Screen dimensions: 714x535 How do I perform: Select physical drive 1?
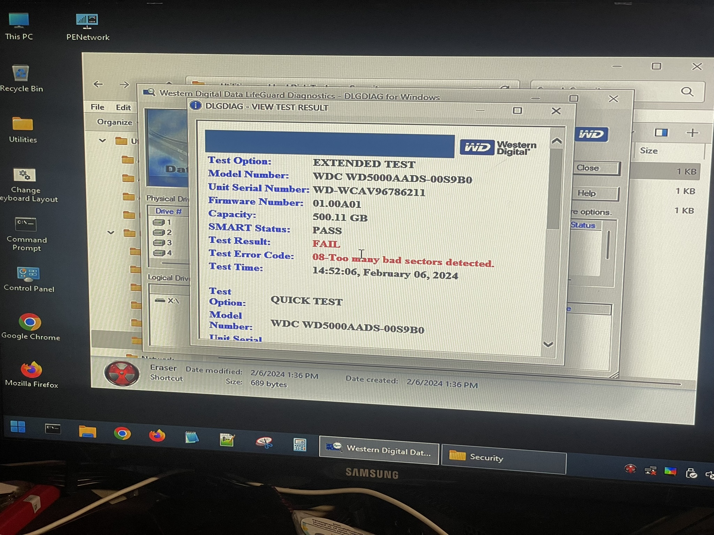(x=163, y=222)
